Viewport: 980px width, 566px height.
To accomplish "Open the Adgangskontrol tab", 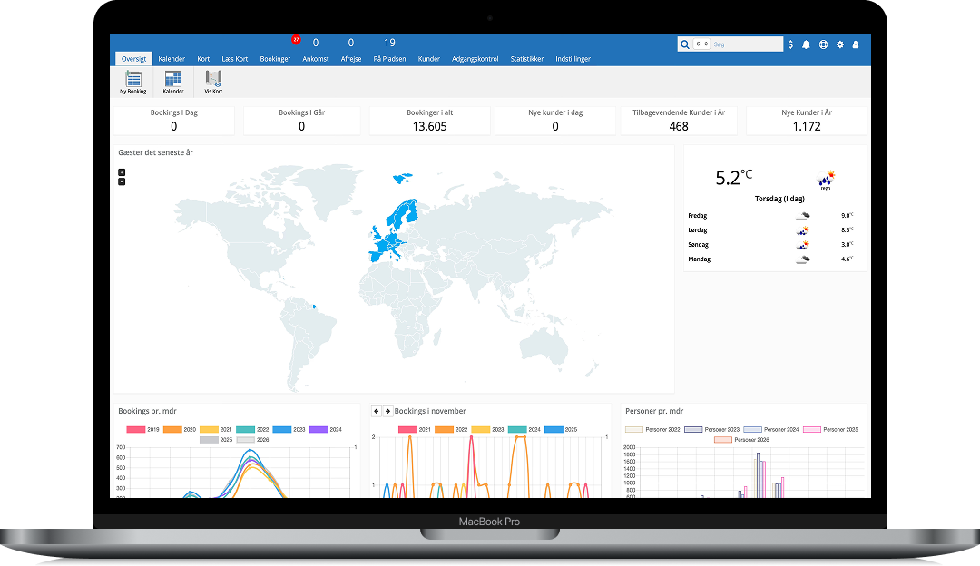I will [x=475, y=59].
